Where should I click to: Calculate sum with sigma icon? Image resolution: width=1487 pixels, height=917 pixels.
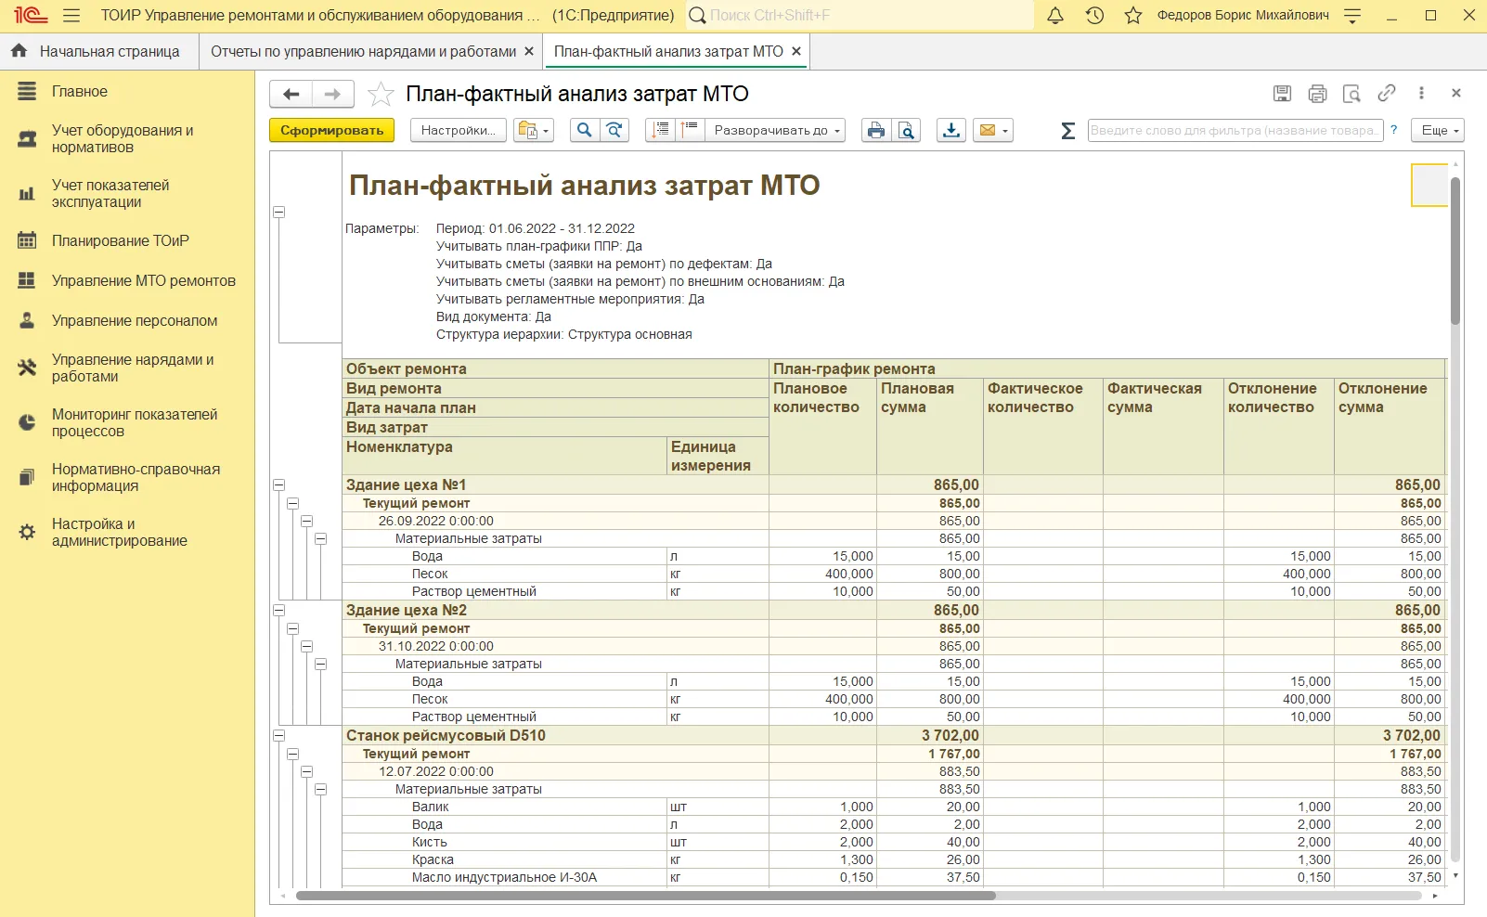coord(1068,131)
